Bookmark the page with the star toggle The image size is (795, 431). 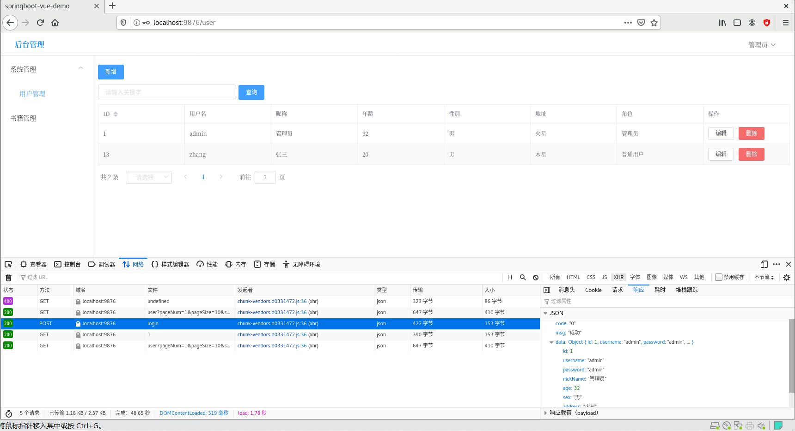pyautogui.click(x=654, y=22)
